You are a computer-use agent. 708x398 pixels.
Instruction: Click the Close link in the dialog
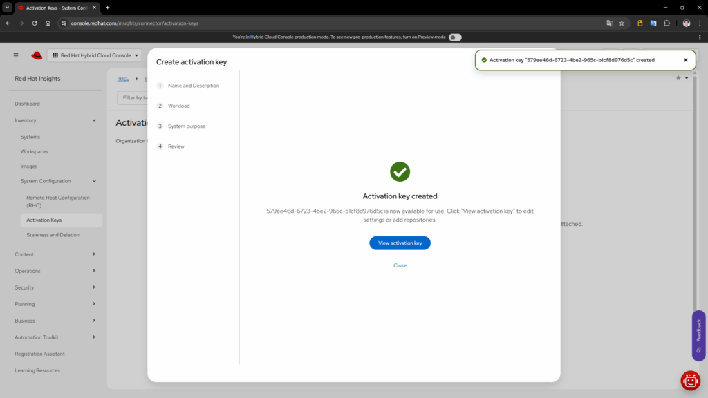400,265
